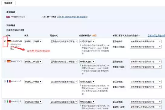Enable the Amazon.fr marketplace checkbox
165x110 pixels.
click(x=5, y=81)
